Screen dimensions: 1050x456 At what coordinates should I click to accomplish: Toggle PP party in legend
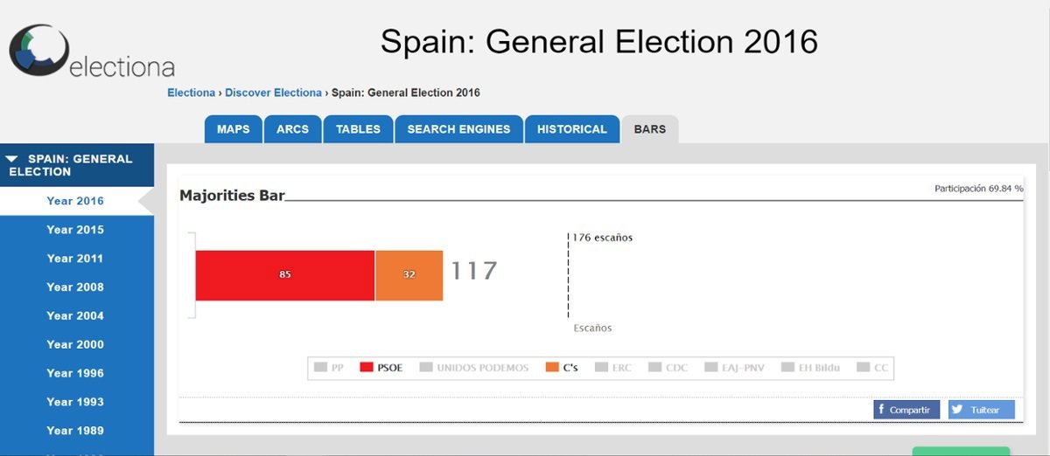click(x=329, y=368)
